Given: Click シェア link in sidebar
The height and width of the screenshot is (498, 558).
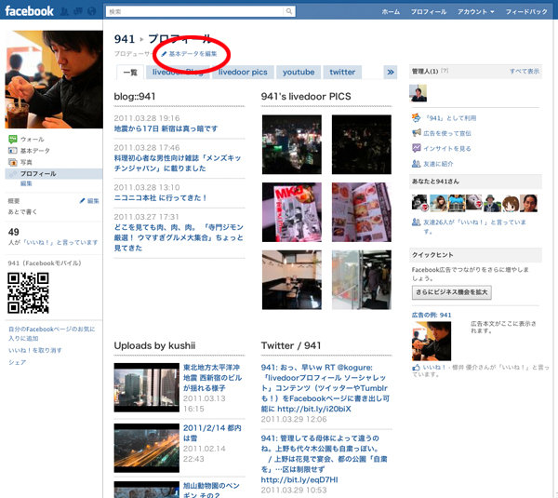Looking at the screenshot, I should point(18,362).
